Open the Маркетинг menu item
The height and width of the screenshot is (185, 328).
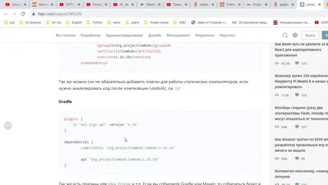[205, 35]
